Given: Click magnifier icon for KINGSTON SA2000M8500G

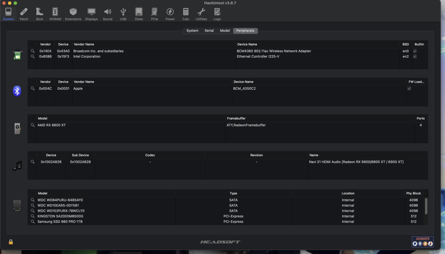Looking at the screenshot, I should click(x=32, y=216).
